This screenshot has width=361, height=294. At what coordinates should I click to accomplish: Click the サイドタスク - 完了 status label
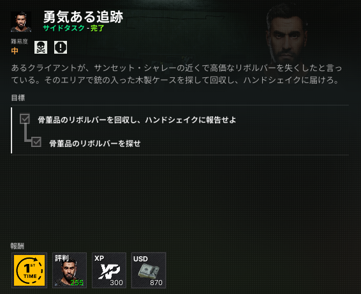click(74, 28)
